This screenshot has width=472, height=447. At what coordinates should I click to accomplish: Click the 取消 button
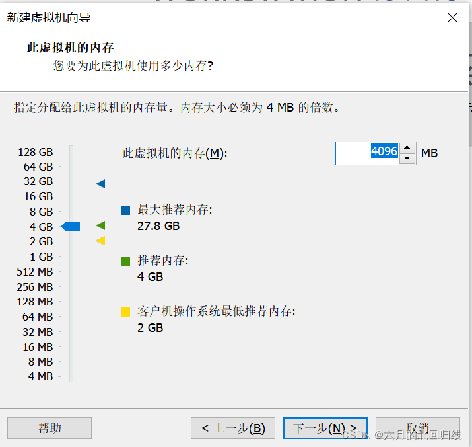click(418, 428)
